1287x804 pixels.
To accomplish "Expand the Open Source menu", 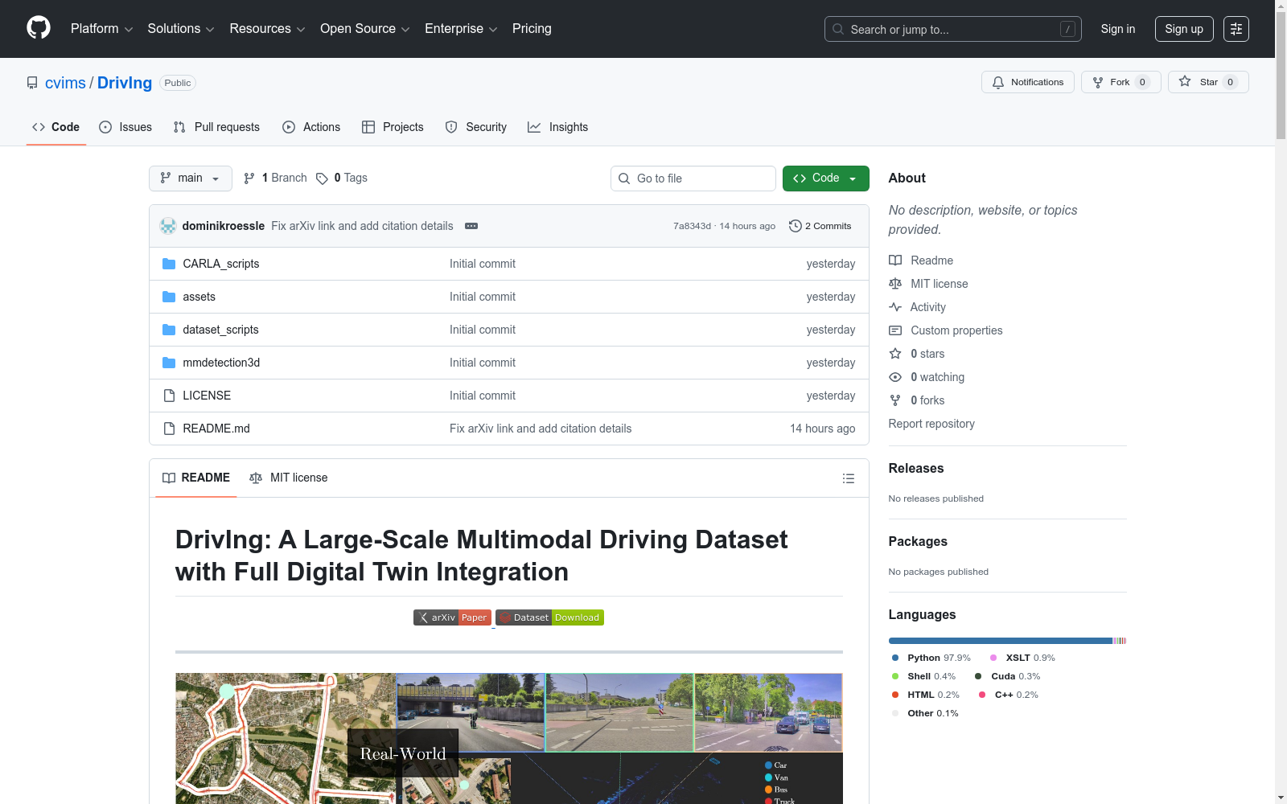I will (365, 29).
